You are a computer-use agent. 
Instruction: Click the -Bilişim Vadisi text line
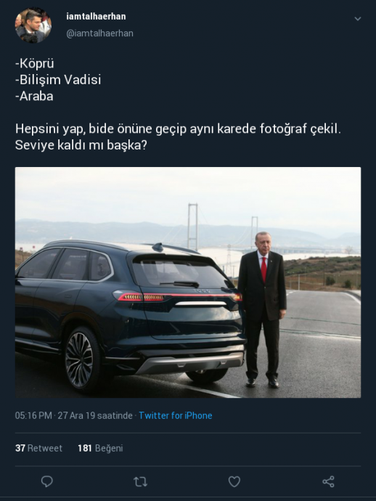(58, 80)
